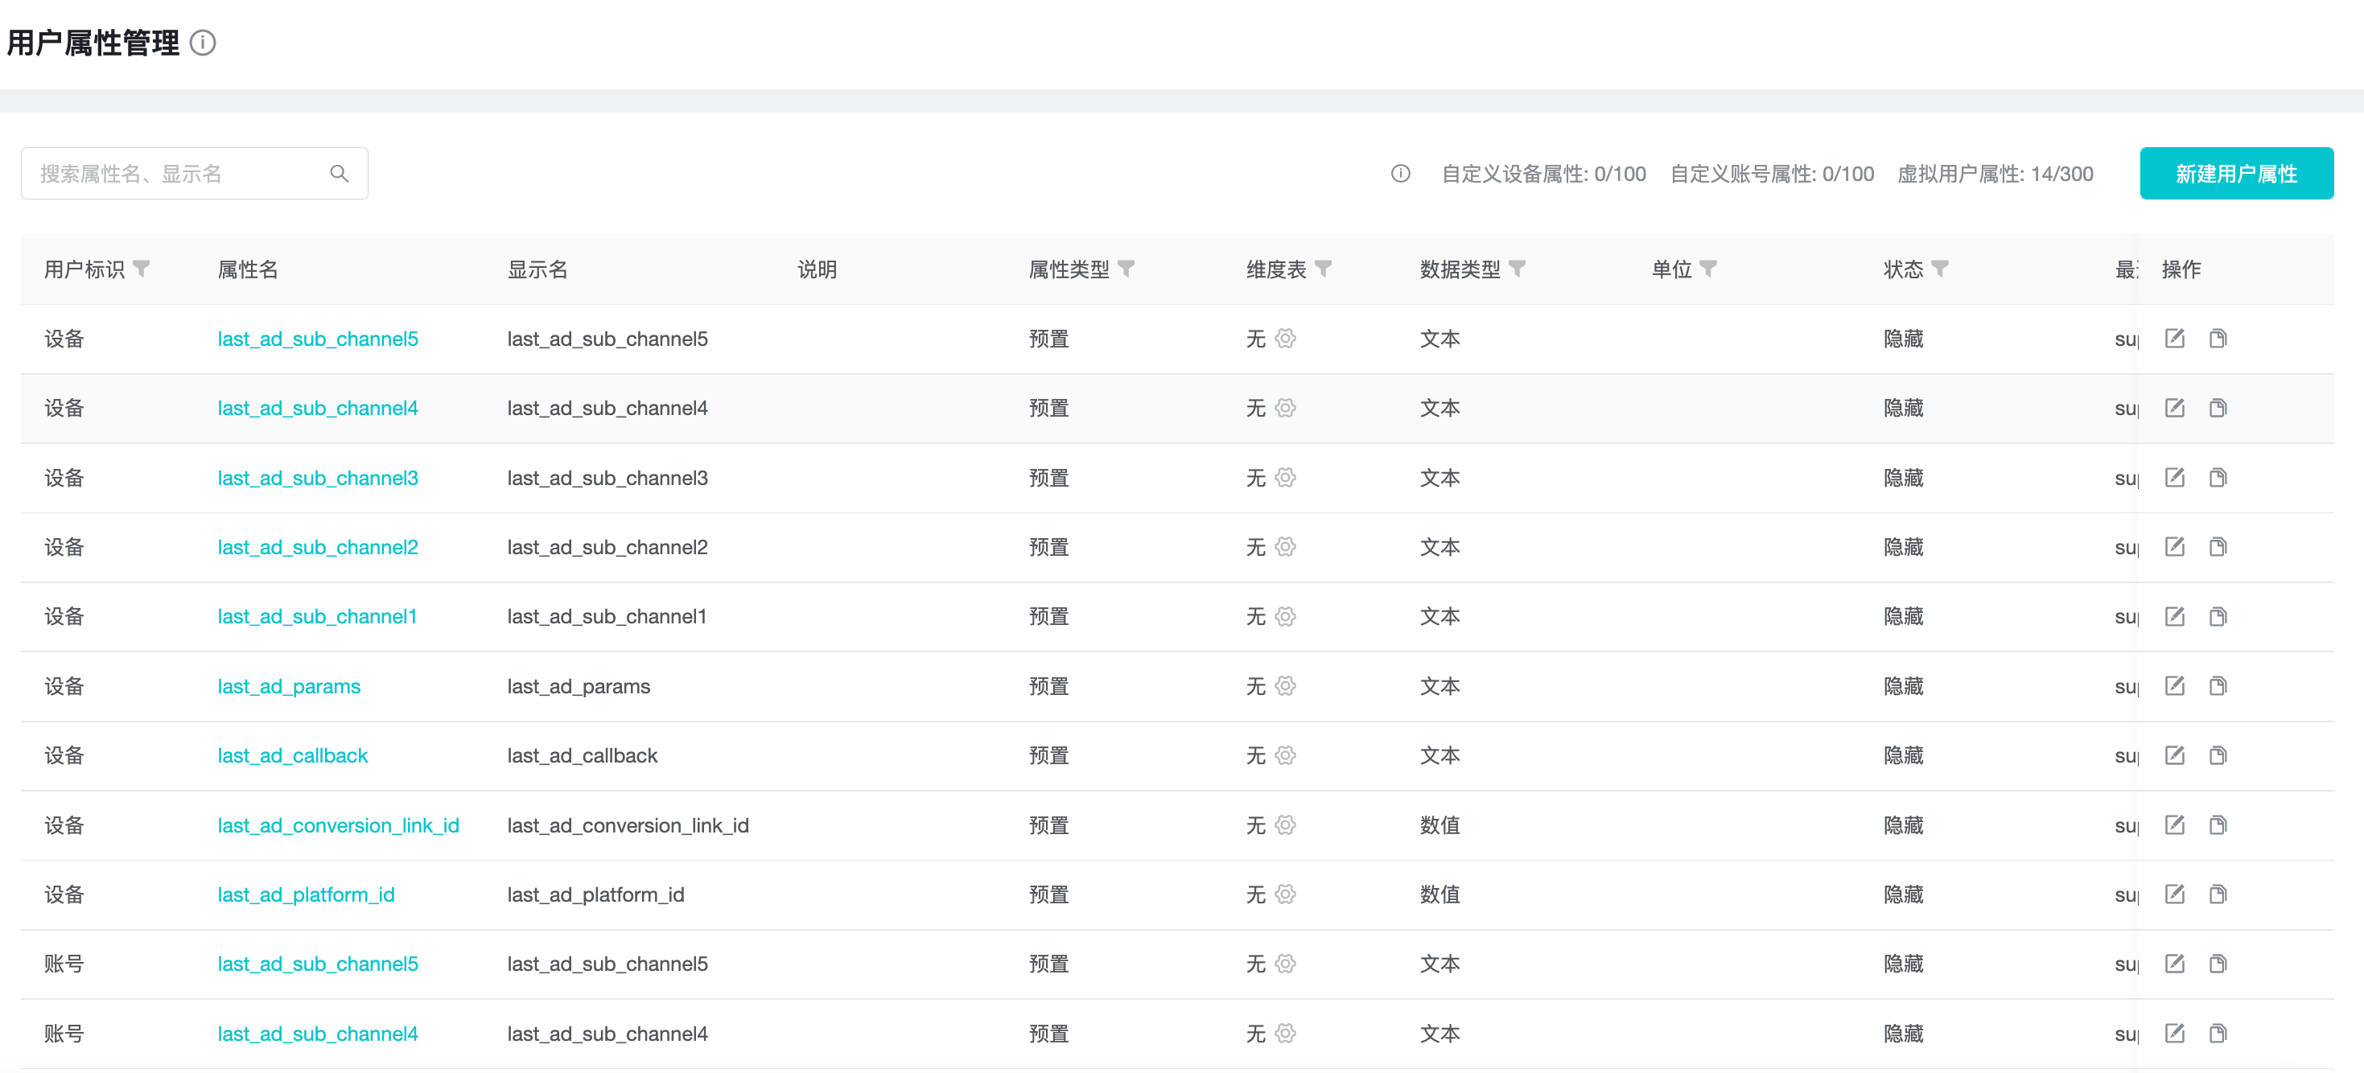Open the 数据类型 column filter

[1517, 269]
